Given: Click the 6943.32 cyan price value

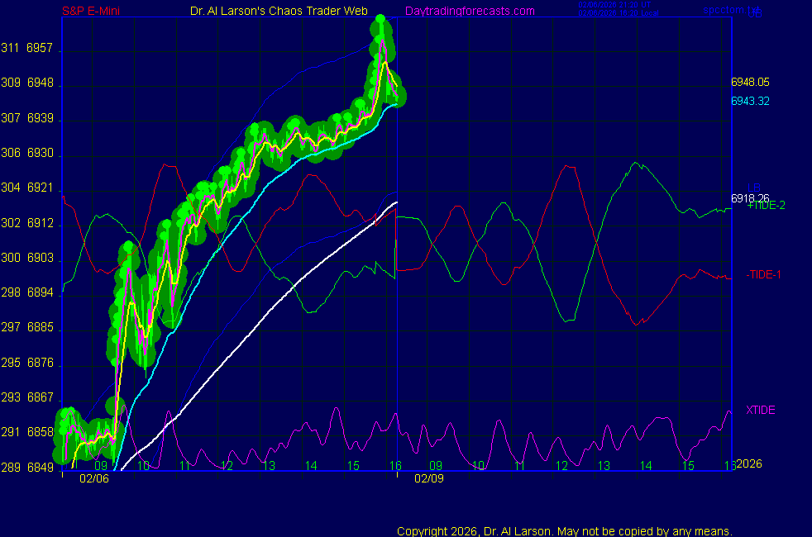Looking at the screenshot, I should (750, 101).
